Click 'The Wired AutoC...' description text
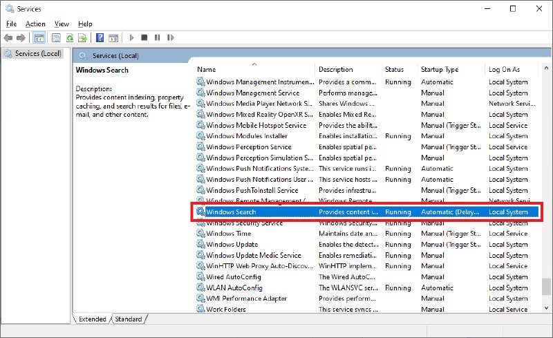The height and width of the screenshot is (338, 553). click(347, 276)
